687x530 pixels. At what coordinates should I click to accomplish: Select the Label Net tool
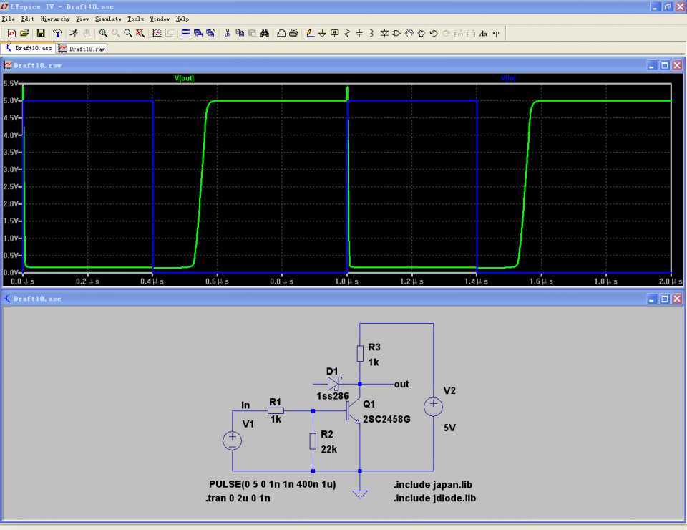tap(334, 33)
